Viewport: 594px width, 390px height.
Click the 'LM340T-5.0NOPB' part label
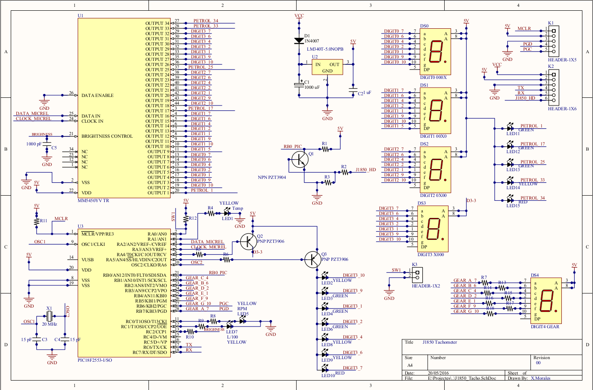coord(325,49)
